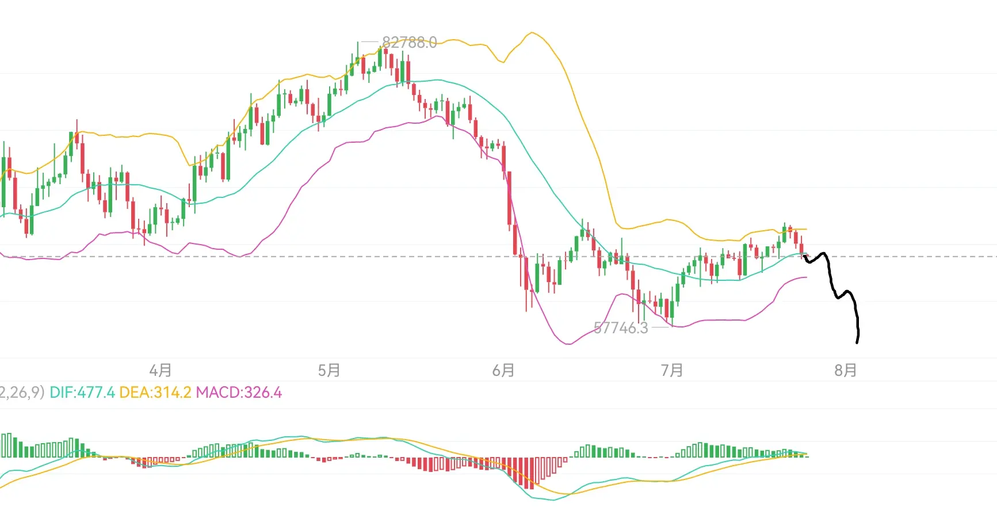
Task: Select the 5月 date axis label
Action: point(329,370)
